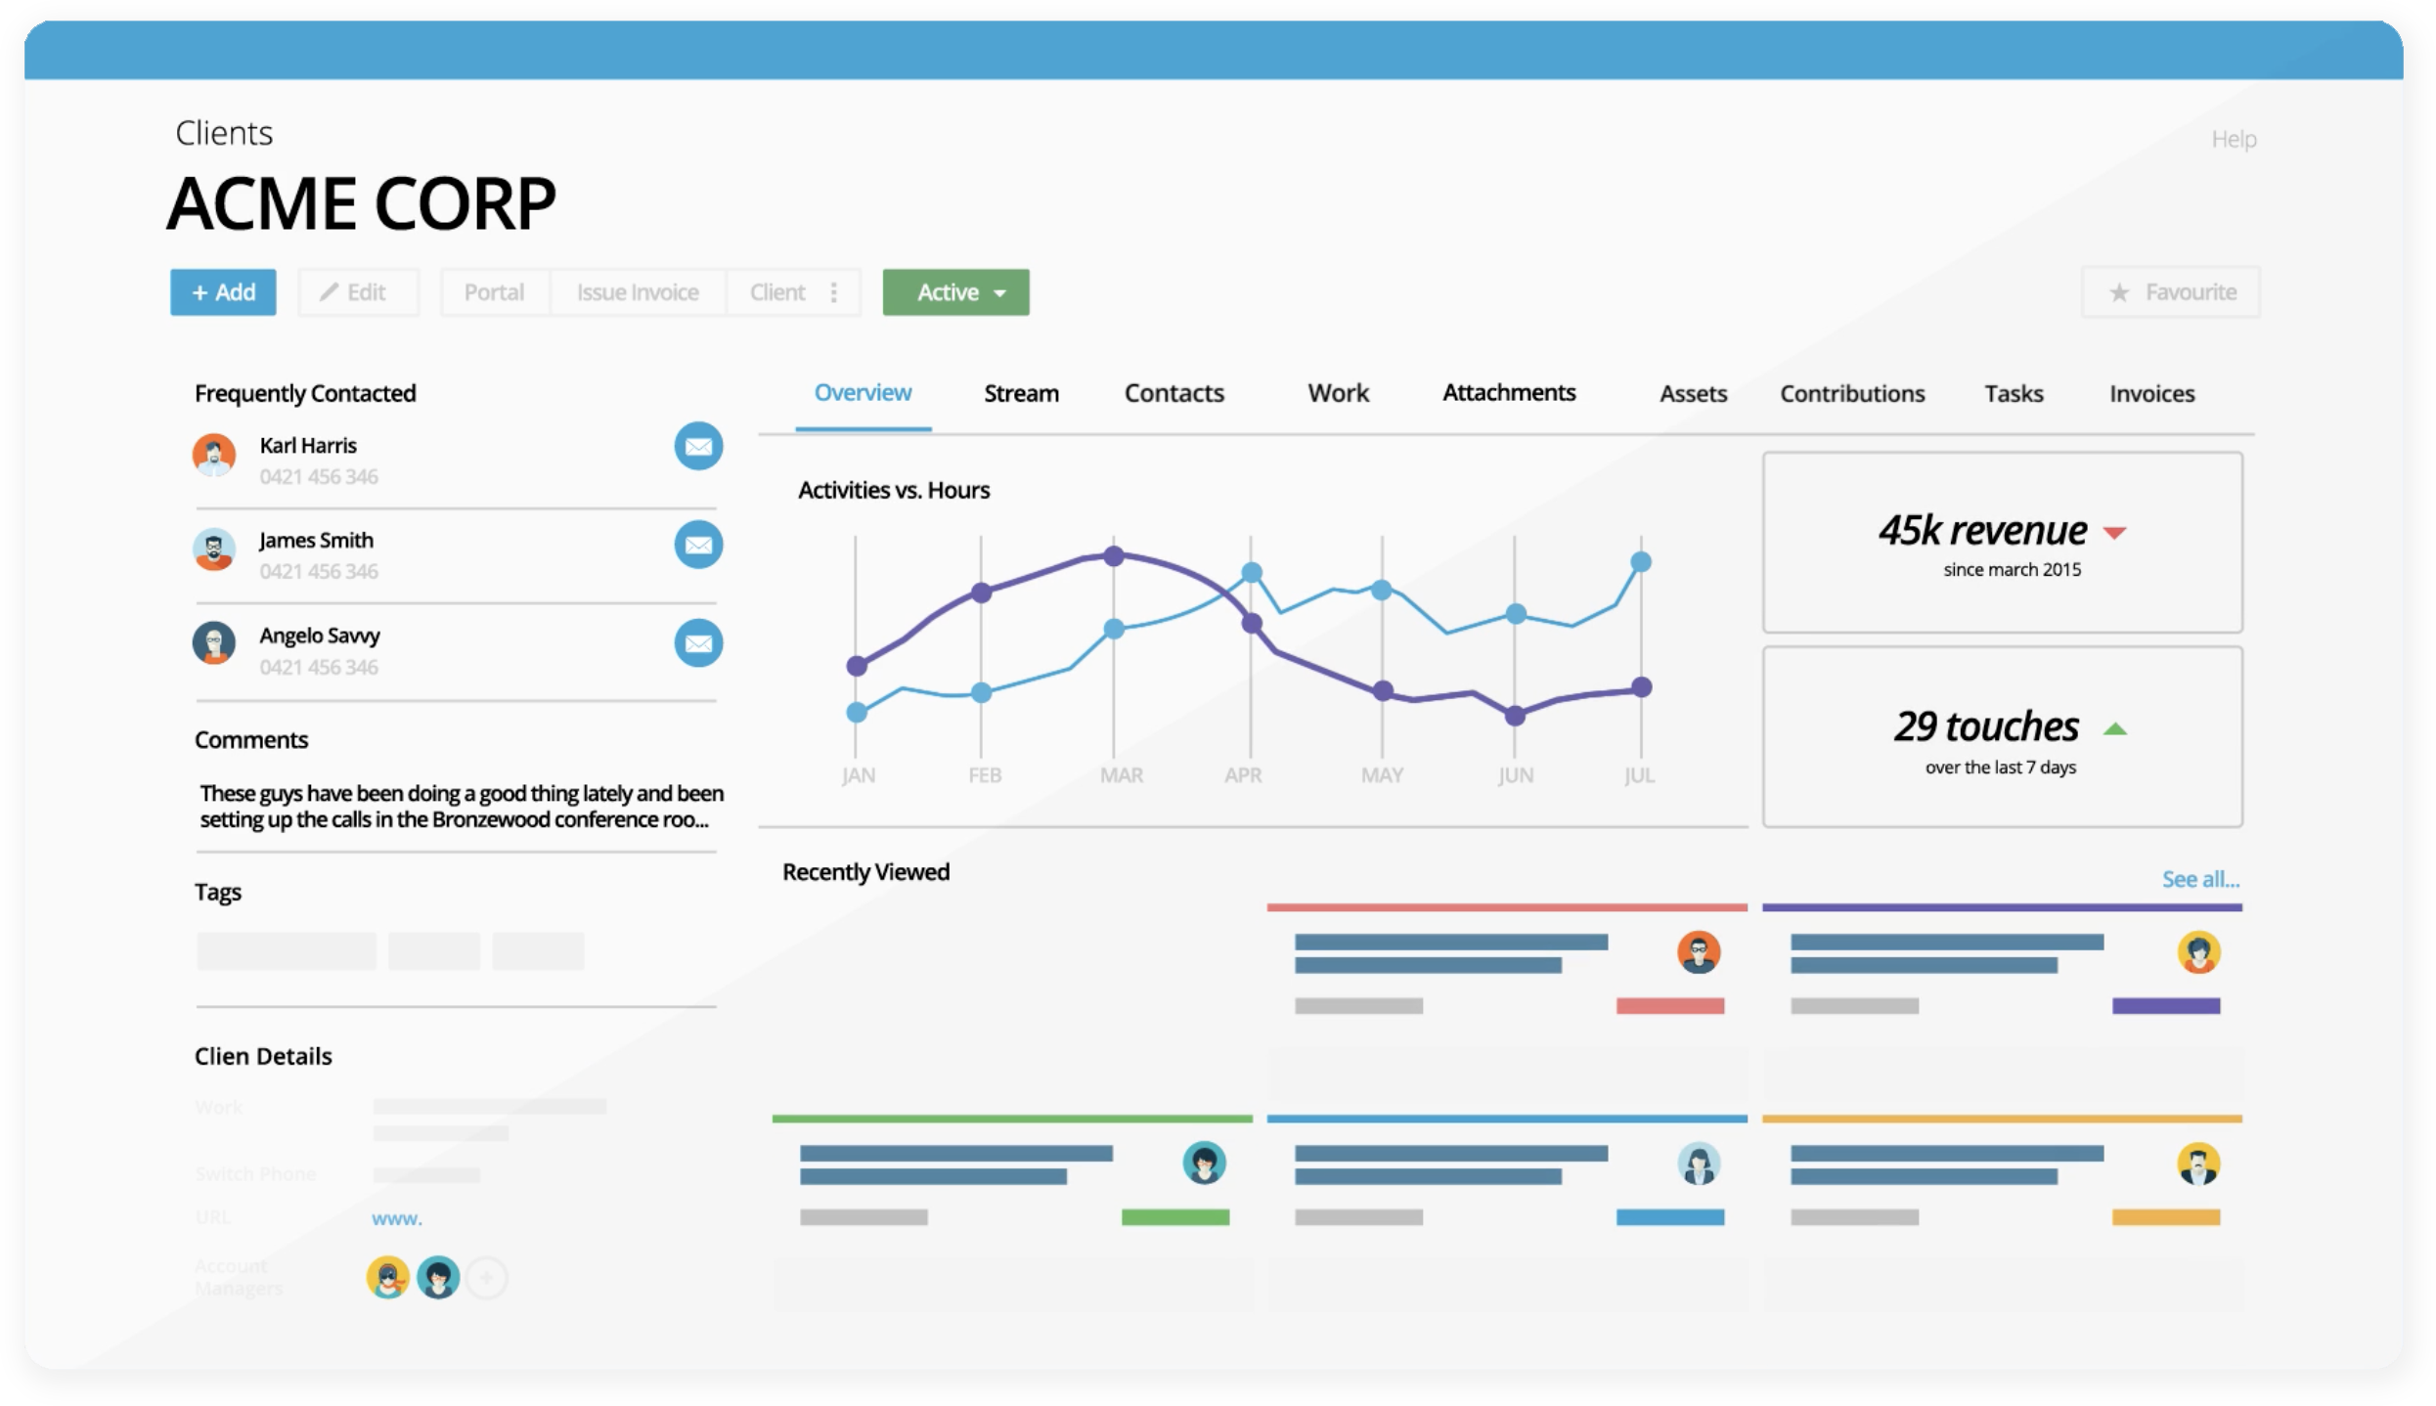Click the red revenue down arrow
Viewport: 2436px width, 1406px height.
click(2114, 533)
